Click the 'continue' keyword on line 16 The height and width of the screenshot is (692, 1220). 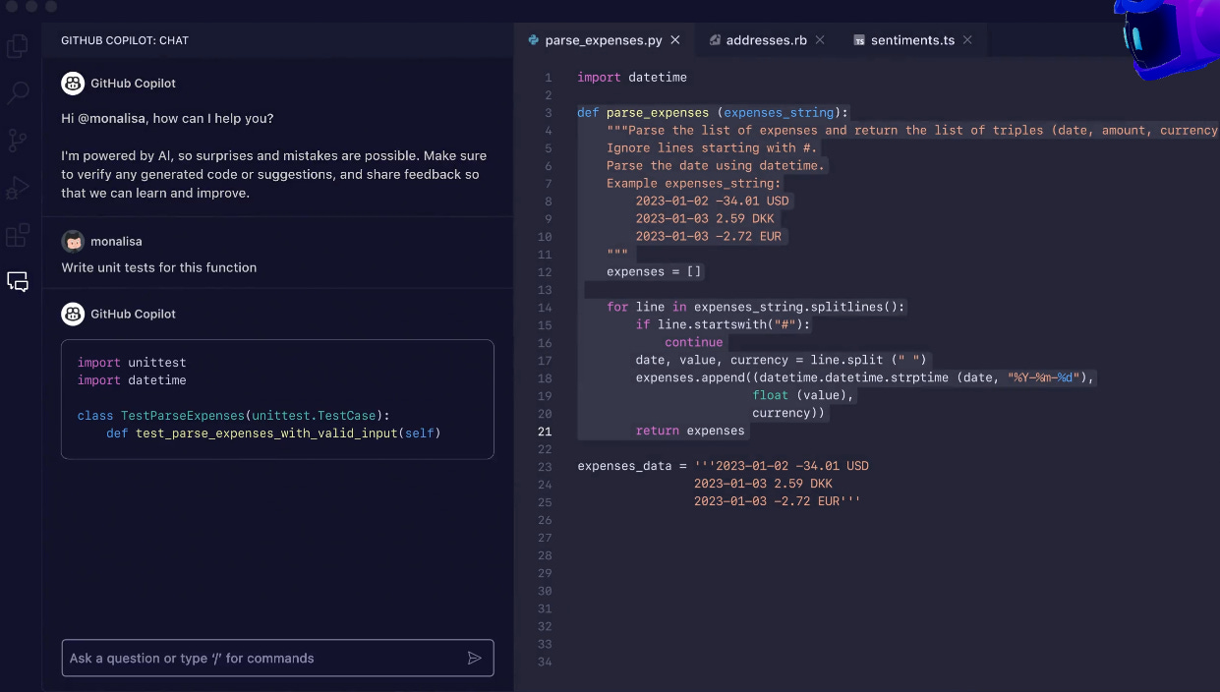[694, 343]
